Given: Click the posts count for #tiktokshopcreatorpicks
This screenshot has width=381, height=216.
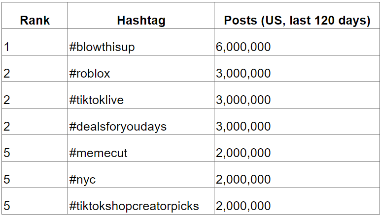Looking at the screenshot, I should pyautogui.click(x=243, y=206).
